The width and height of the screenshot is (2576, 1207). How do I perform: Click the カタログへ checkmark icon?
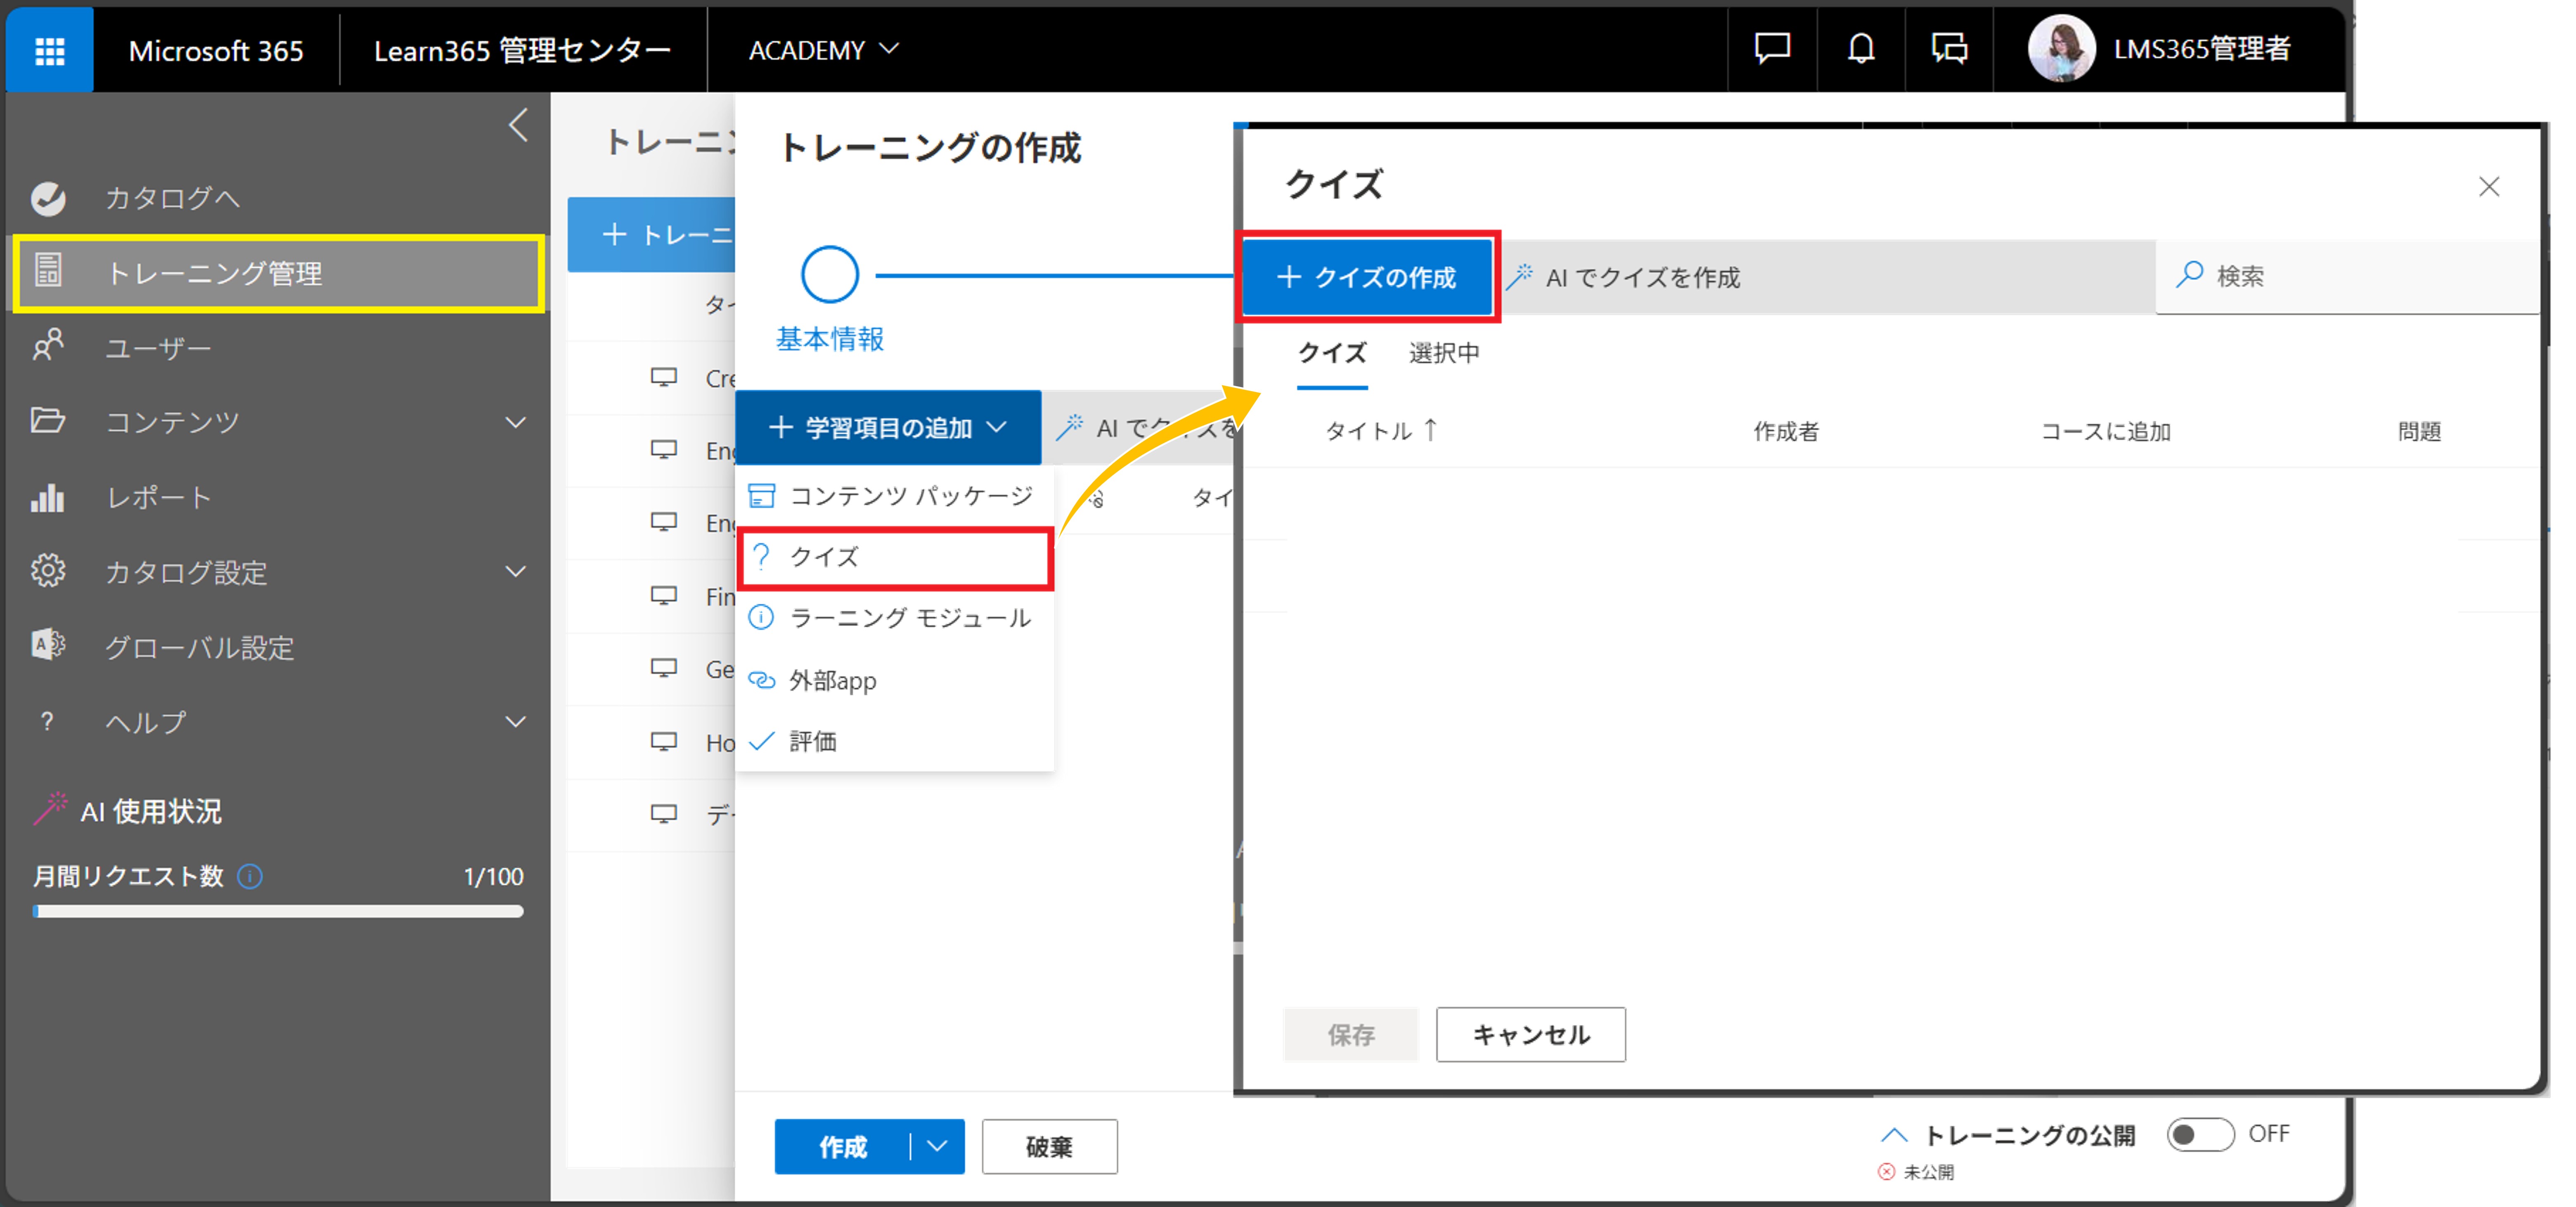(x=48, y=199)
